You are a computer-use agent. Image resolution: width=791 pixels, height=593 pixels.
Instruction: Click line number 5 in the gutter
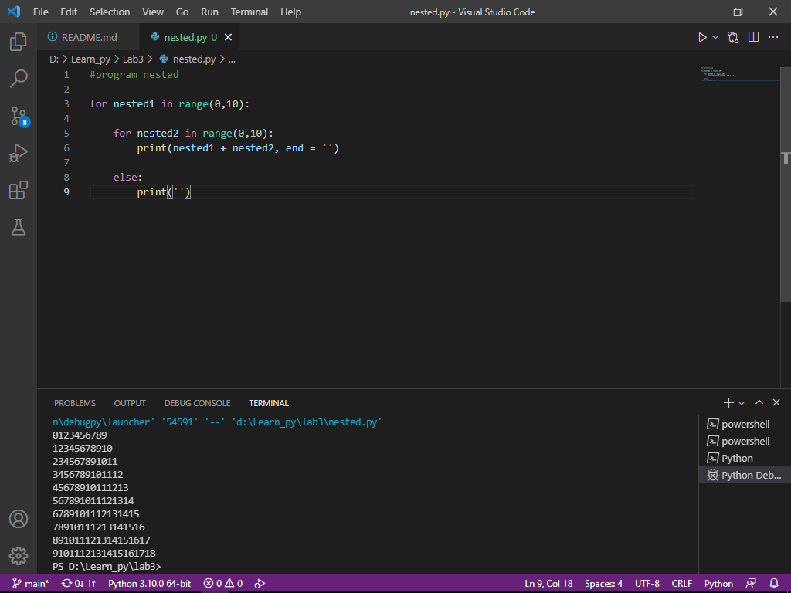pyautogui.click(x=66, y=133)
